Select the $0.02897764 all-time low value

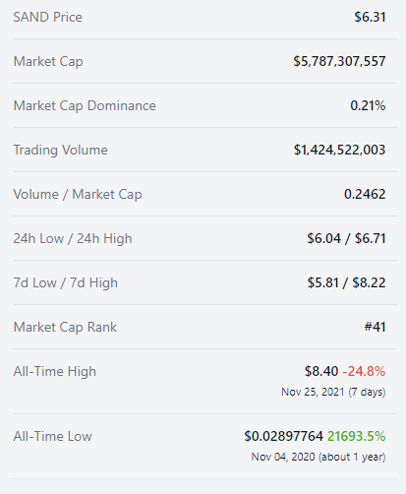[x=284, y=436]
